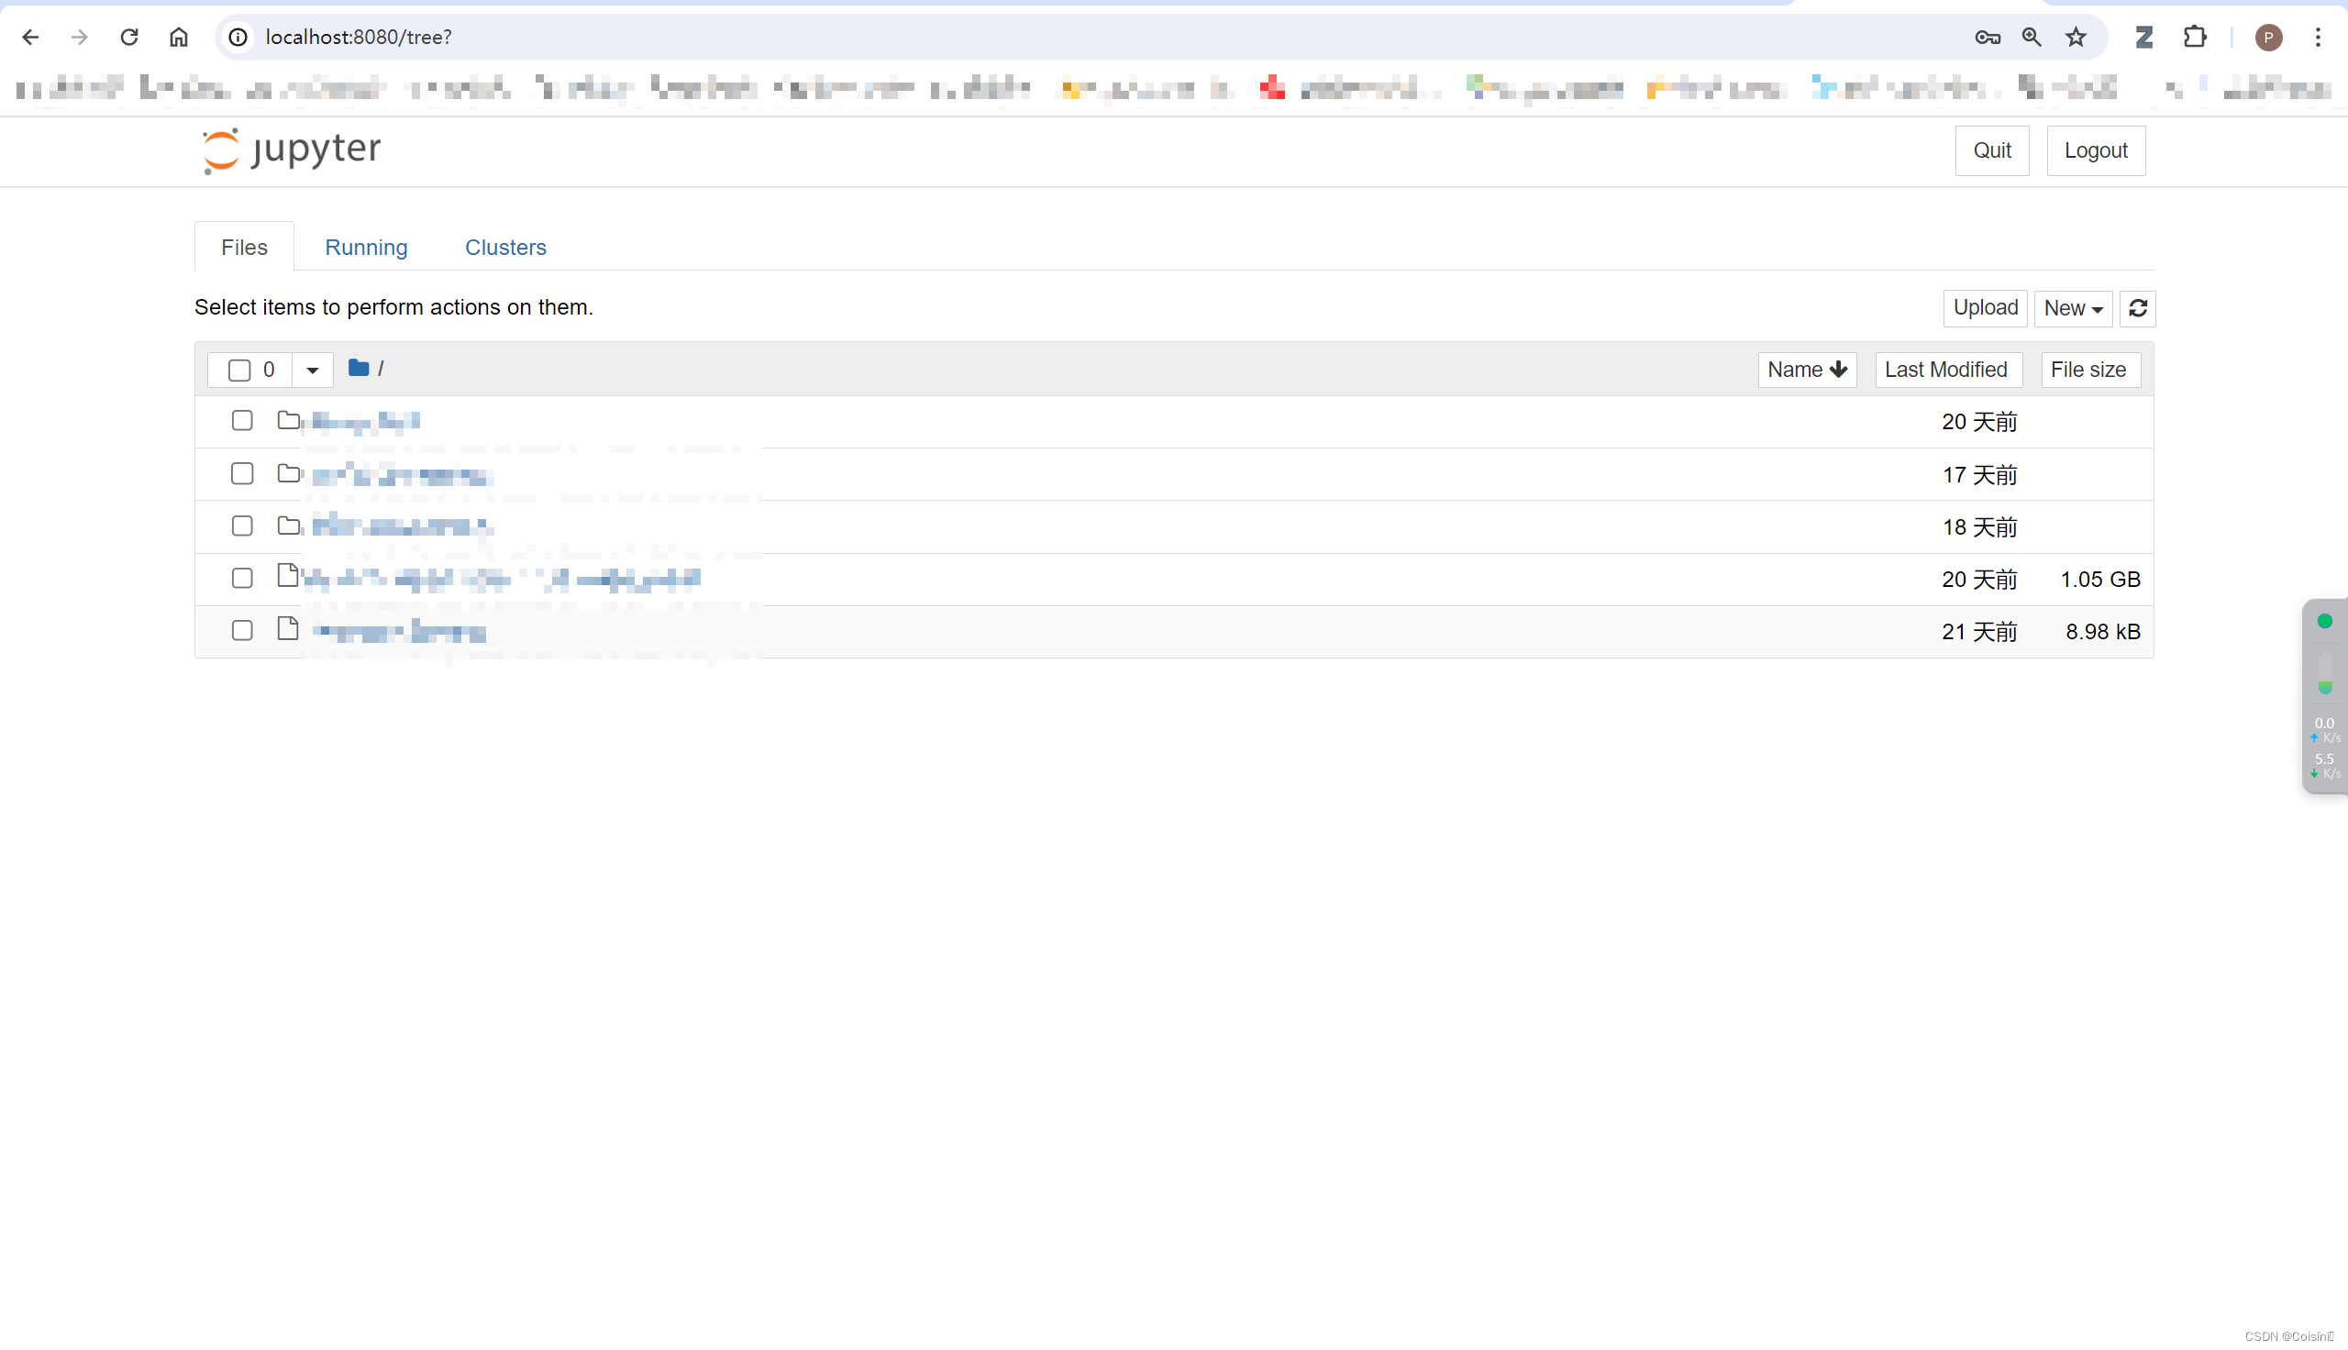Check the folder row modified 17 天前

click(x=242, y=474)
